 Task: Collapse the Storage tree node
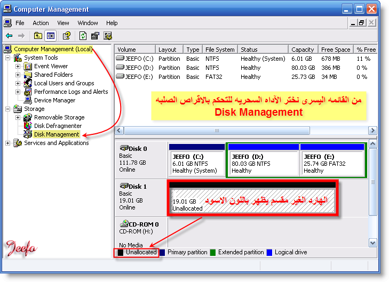[x=7, y=109]
